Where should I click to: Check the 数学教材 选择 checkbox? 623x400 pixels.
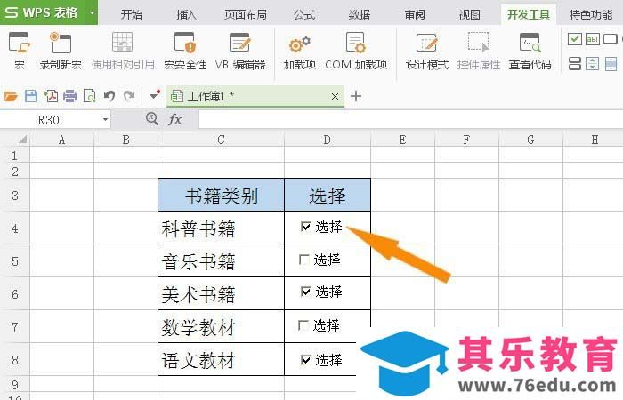click(x=303, y=325)
